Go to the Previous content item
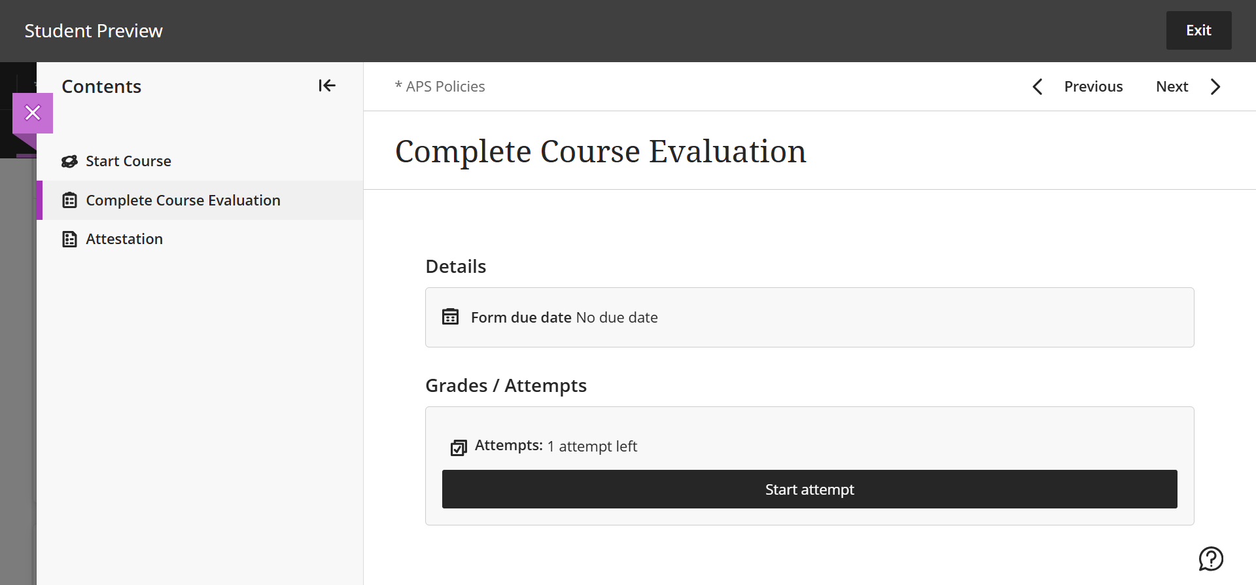 click(1093, 87)
